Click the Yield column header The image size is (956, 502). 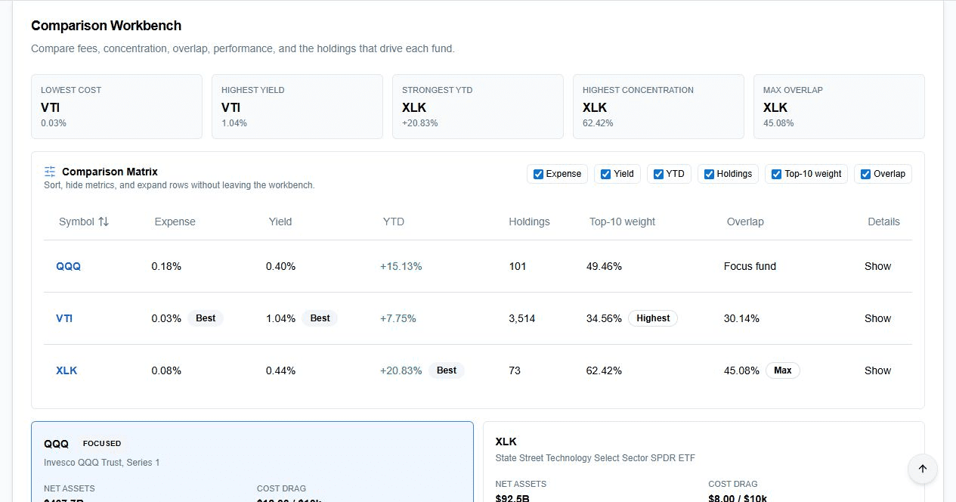[280, 222]
